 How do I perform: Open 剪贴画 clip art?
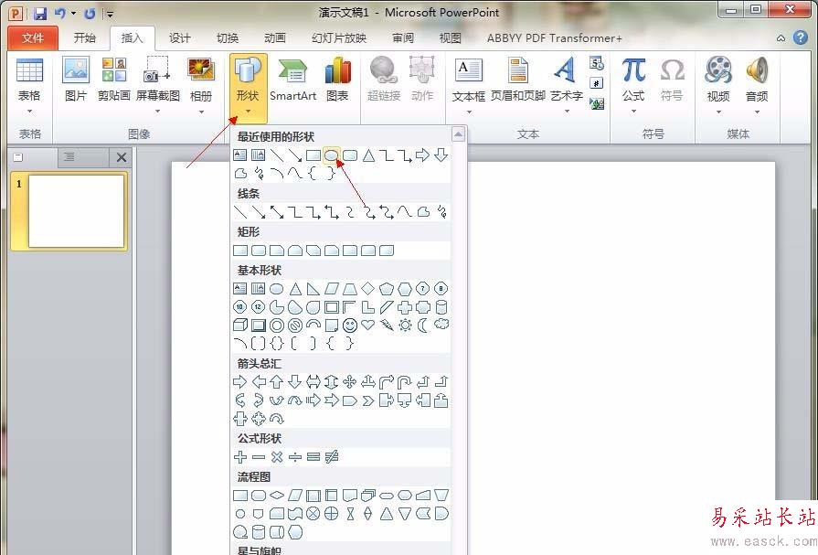(113, 80)
